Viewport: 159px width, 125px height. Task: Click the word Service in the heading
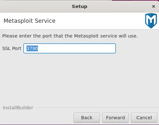click(45, 21)
